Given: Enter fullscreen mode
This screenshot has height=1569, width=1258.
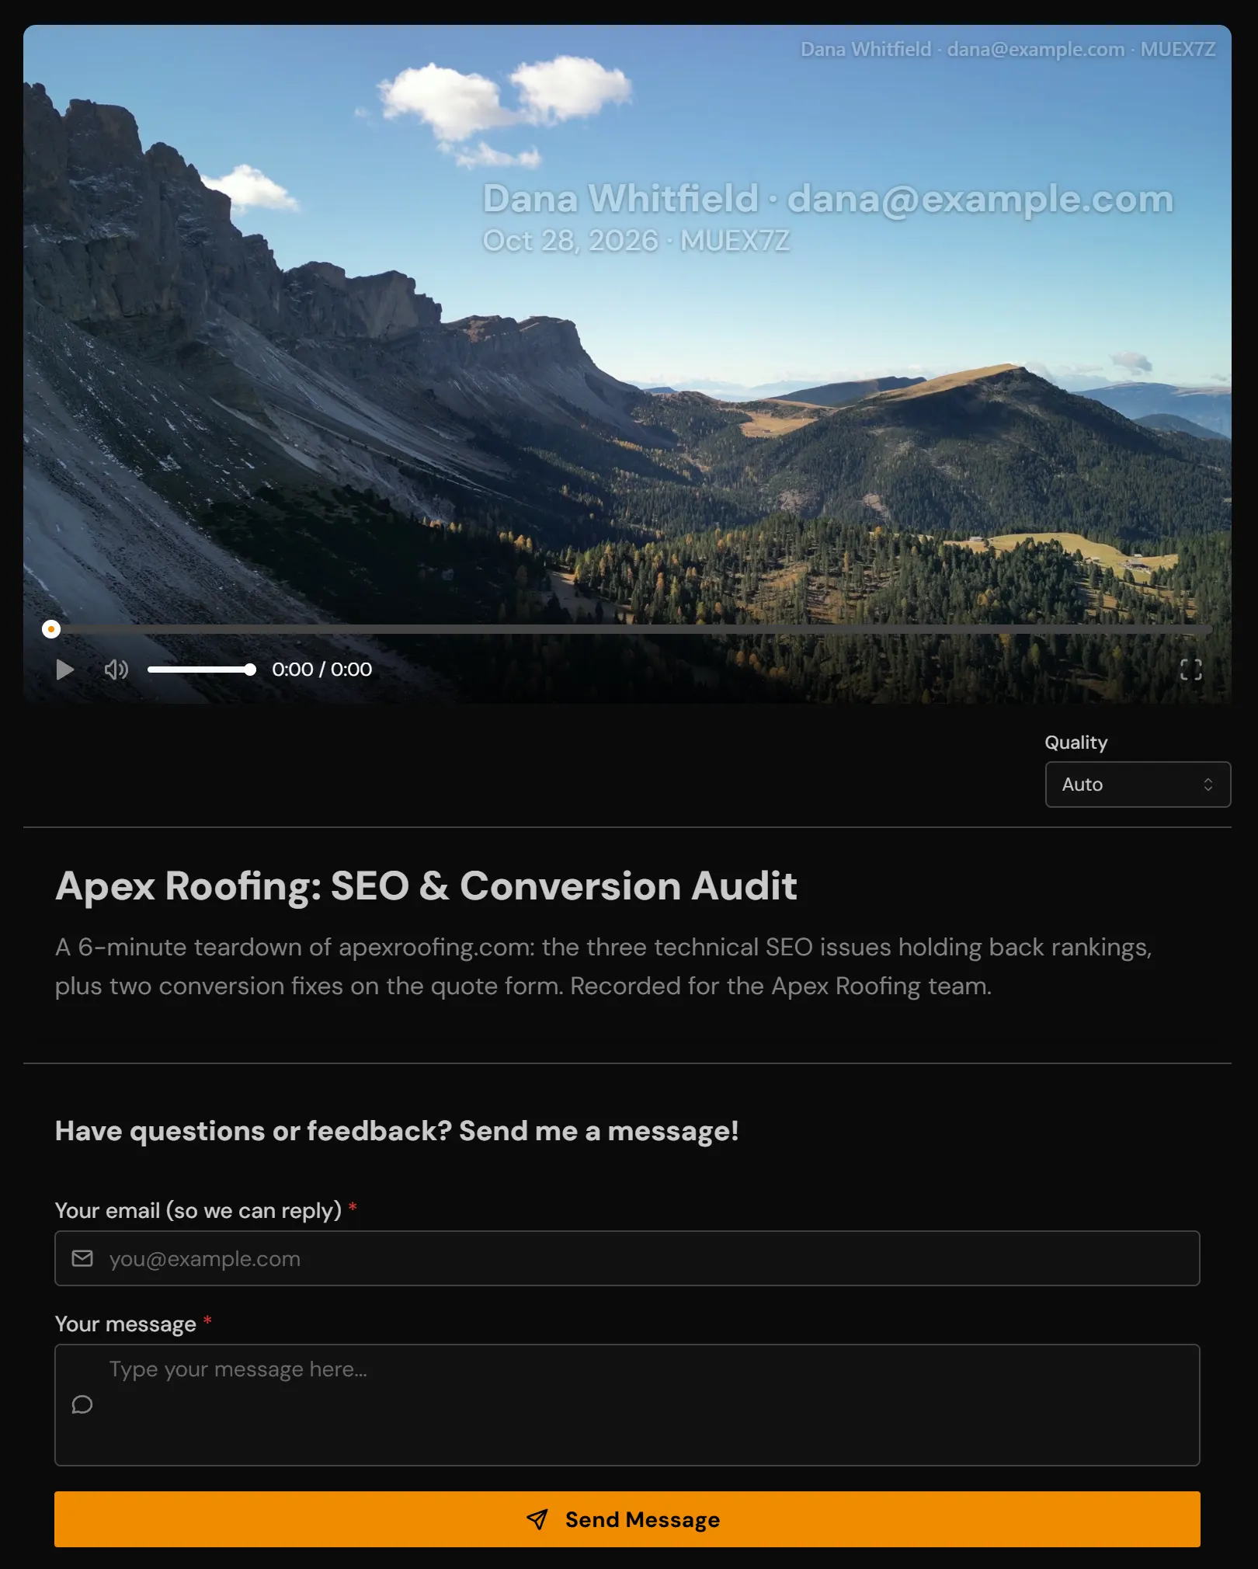Looking at the screenshot, I should (1190, 670).
